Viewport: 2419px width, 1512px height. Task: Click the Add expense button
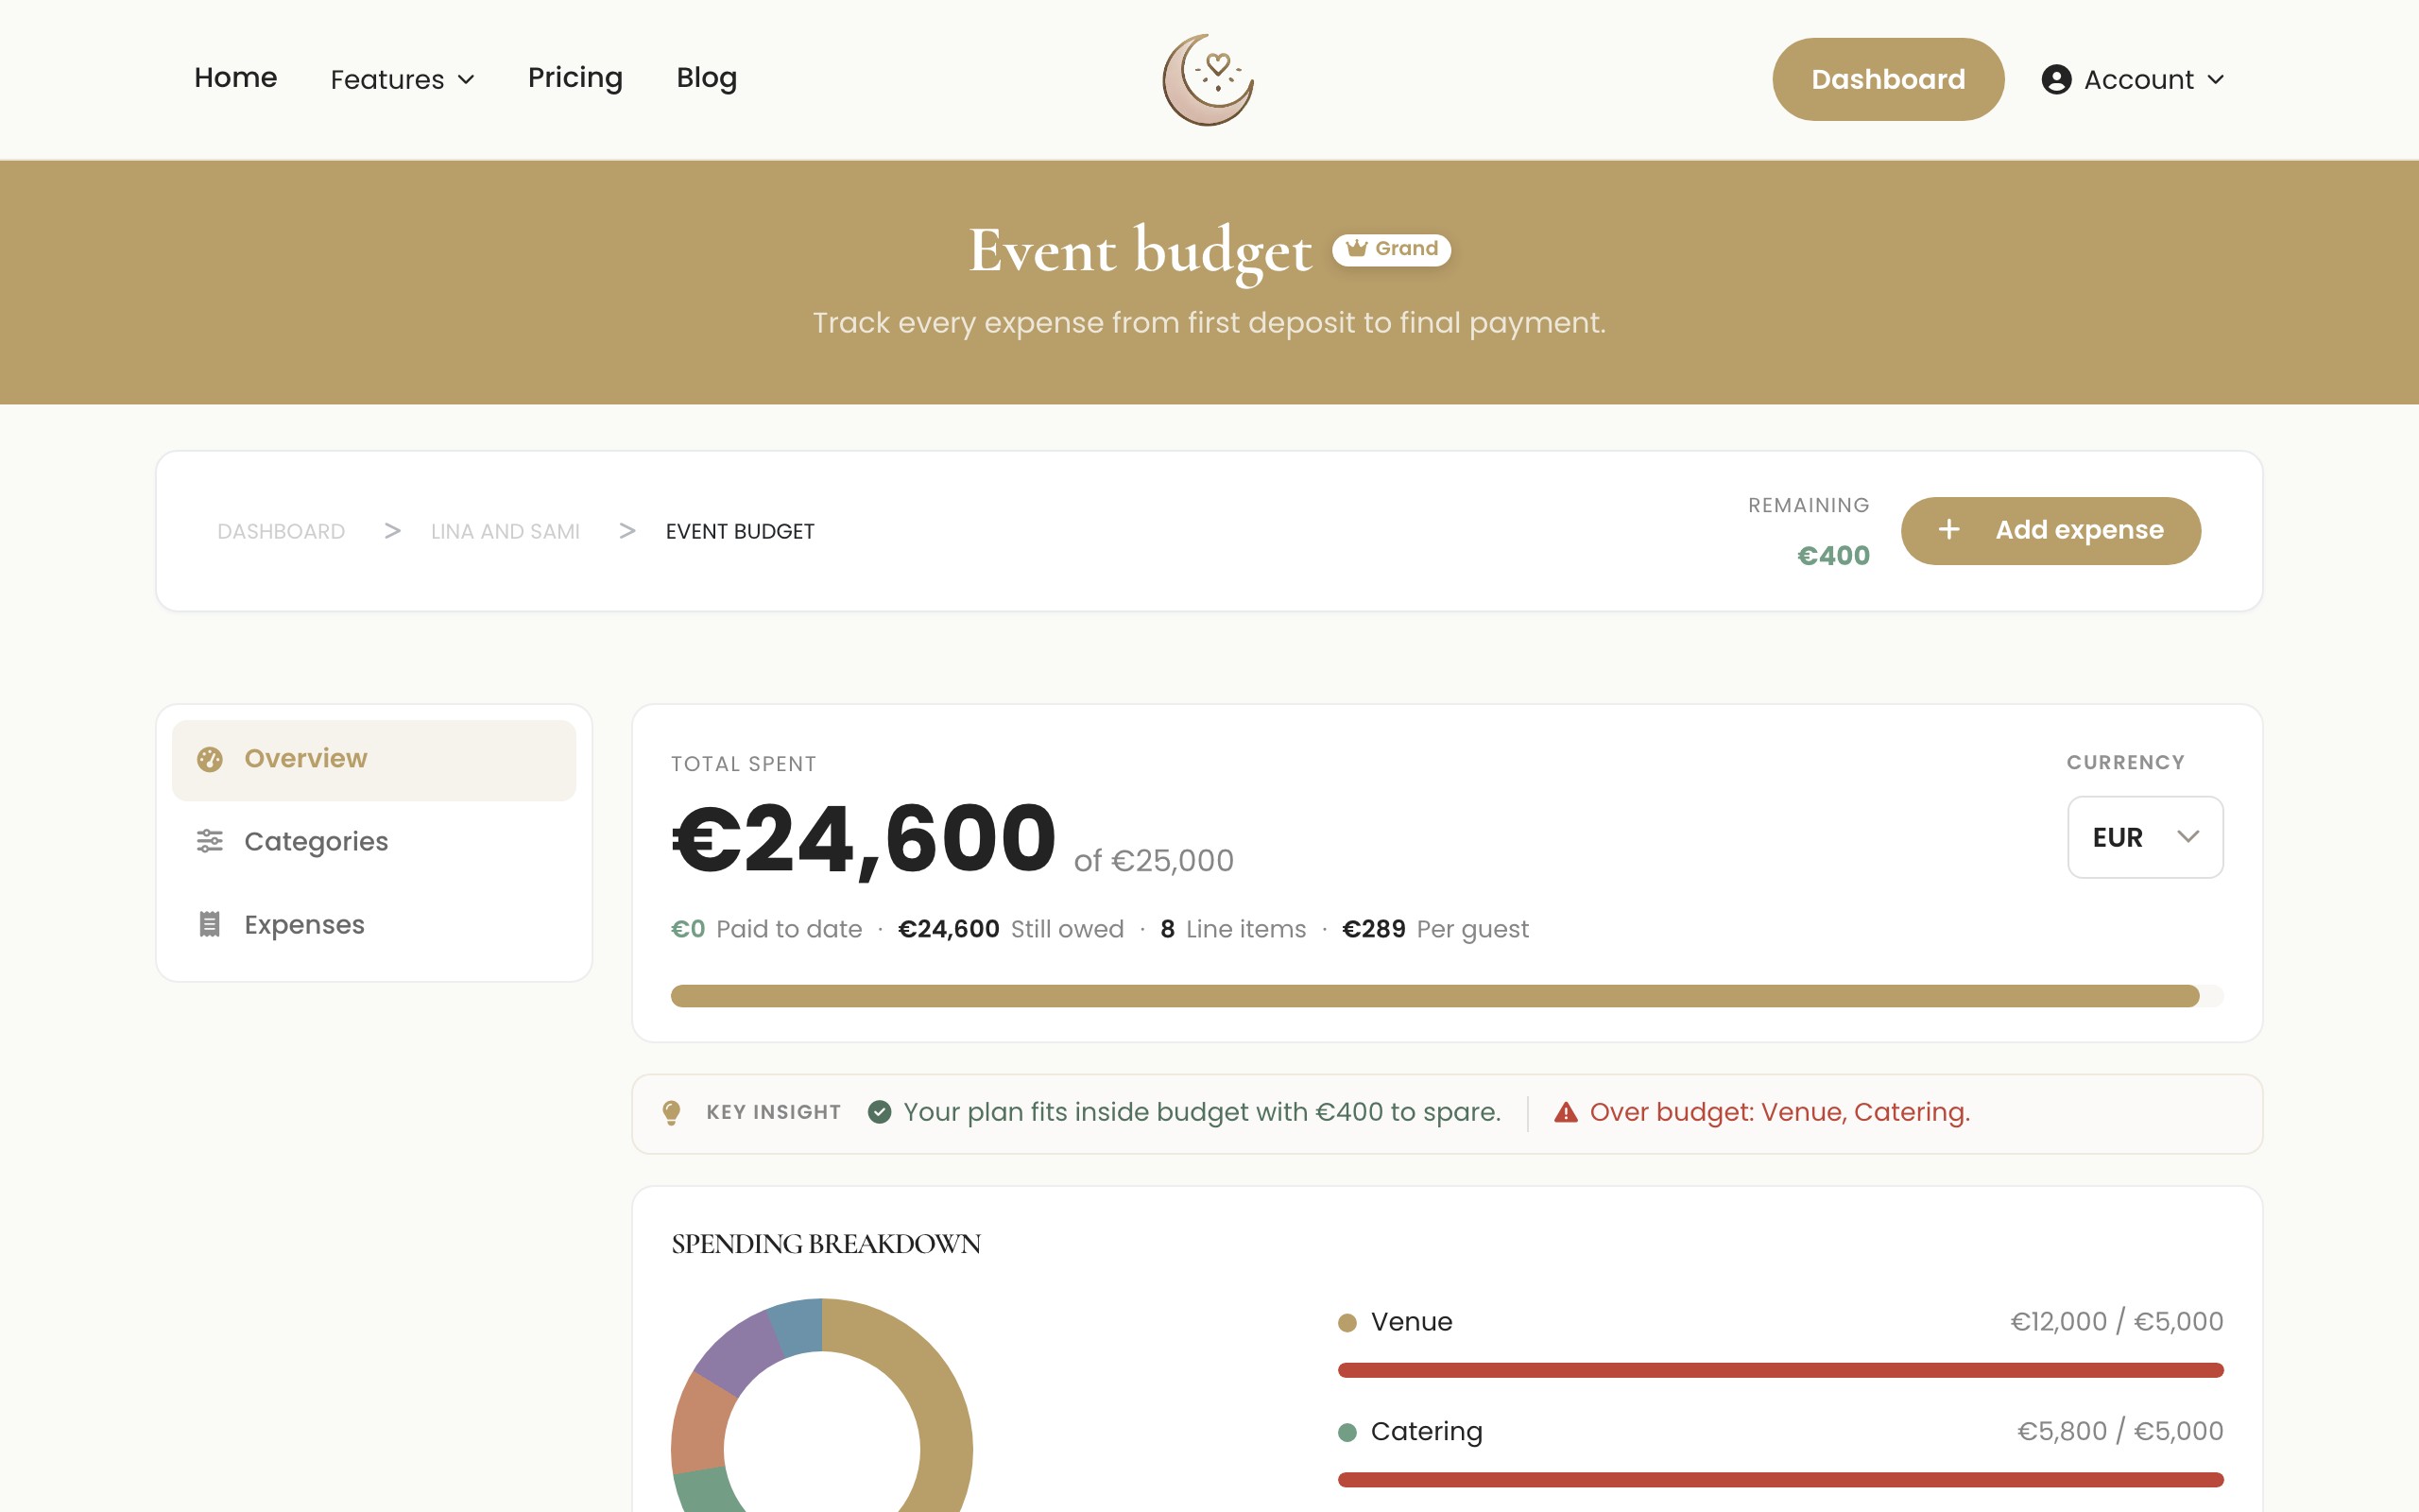pos(2050,530)
